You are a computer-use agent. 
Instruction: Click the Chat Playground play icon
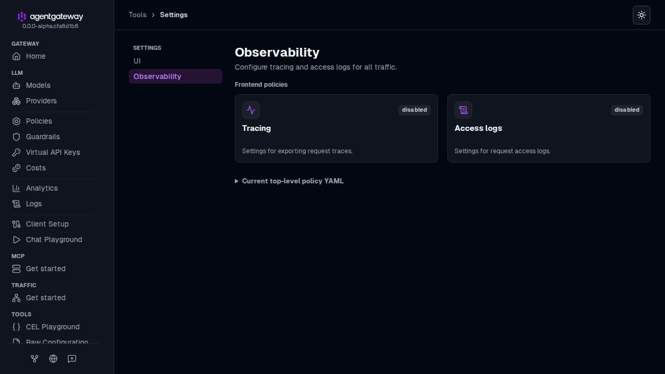click(x=16, y=239)
